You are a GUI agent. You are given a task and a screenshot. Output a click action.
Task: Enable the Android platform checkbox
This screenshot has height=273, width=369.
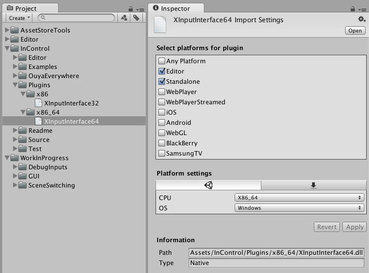[162, 122]
